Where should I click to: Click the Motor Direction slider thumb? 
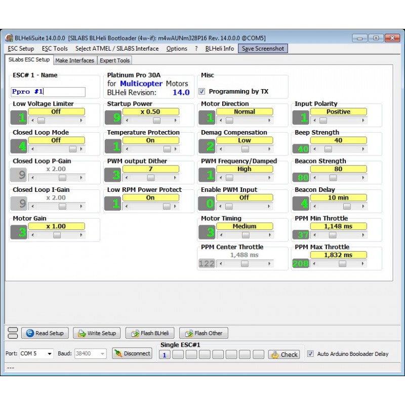(x=229, y=120)
